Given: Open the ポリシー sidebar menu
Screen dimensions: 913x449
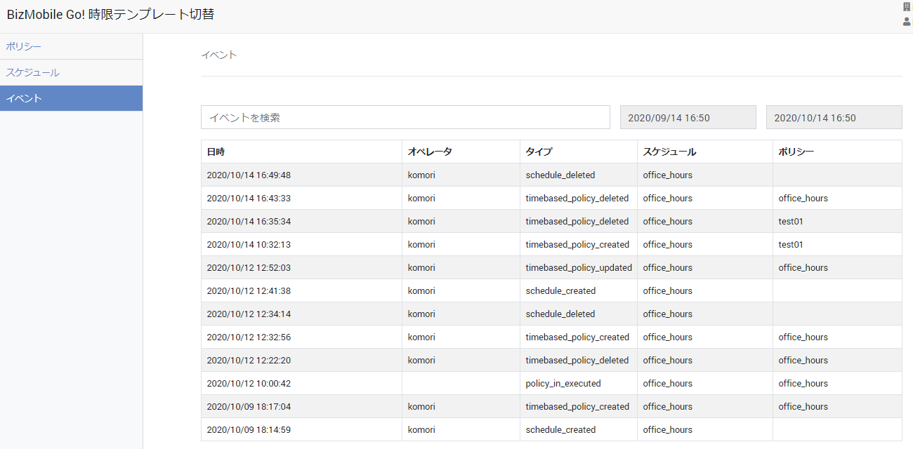Looking at the screenshot, I should tap(24, 46).
